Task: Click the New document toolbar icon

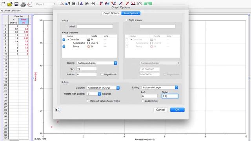Action: click(x=3, y=4)
